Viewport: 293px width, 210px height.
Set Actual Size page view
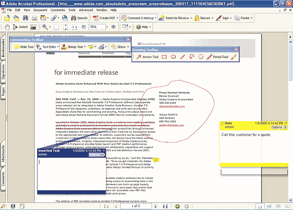point(56,27)
